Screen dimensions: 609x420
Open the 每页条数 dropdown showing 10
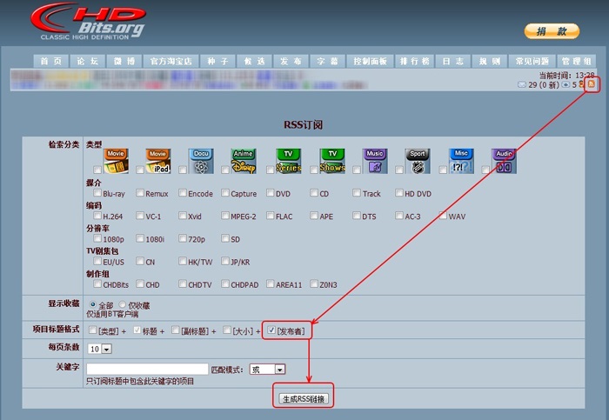click(100, 349)
